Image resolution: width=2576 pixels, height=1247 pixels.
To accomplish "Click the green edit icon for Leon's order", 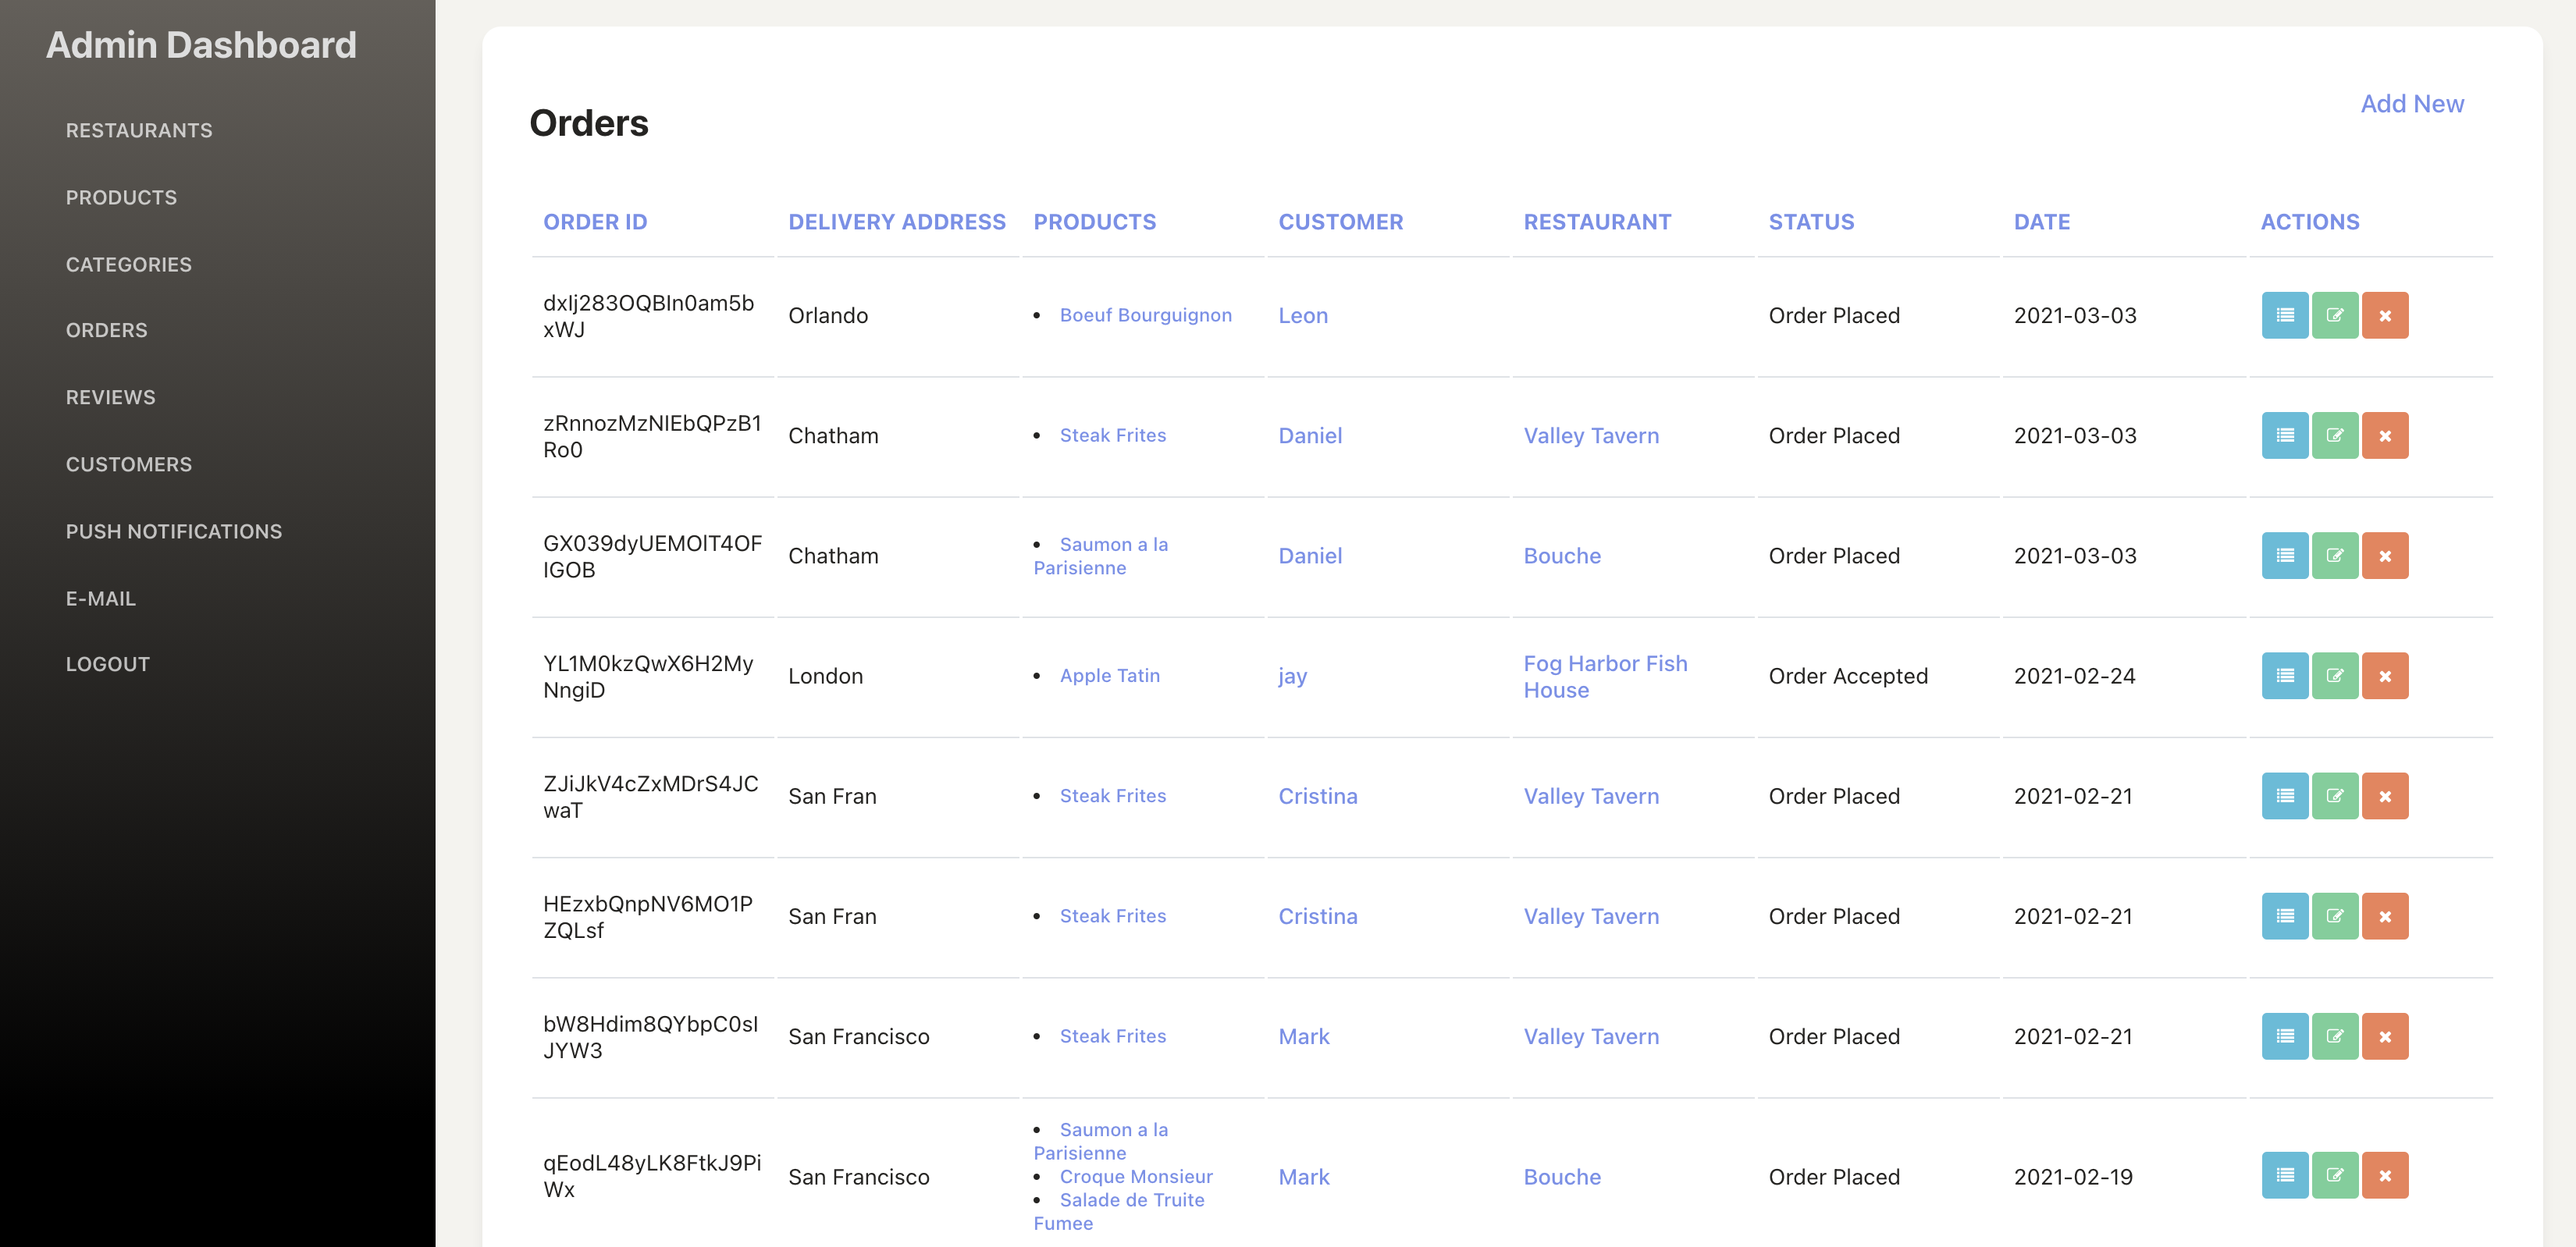I will pyautogui.click(x=2334, y=315).
